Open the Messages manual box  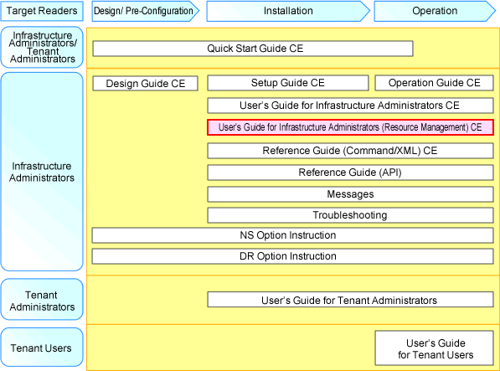[x=350, y=194]
